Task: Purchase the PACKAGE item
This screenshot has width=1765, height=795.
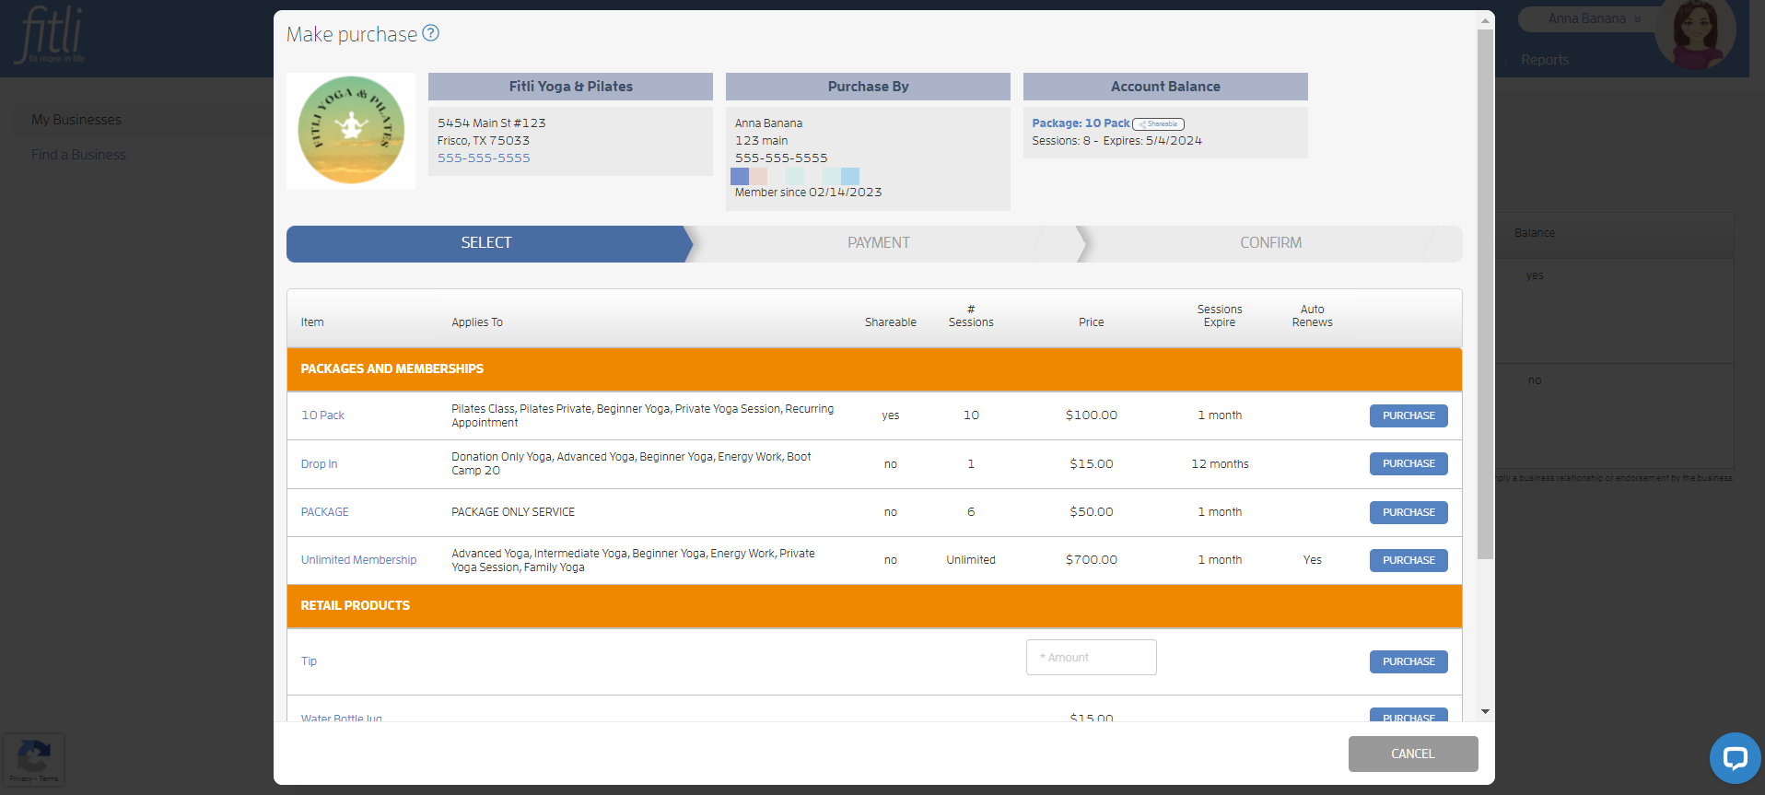Action: pyautogui.click(x=1408, y=512)
